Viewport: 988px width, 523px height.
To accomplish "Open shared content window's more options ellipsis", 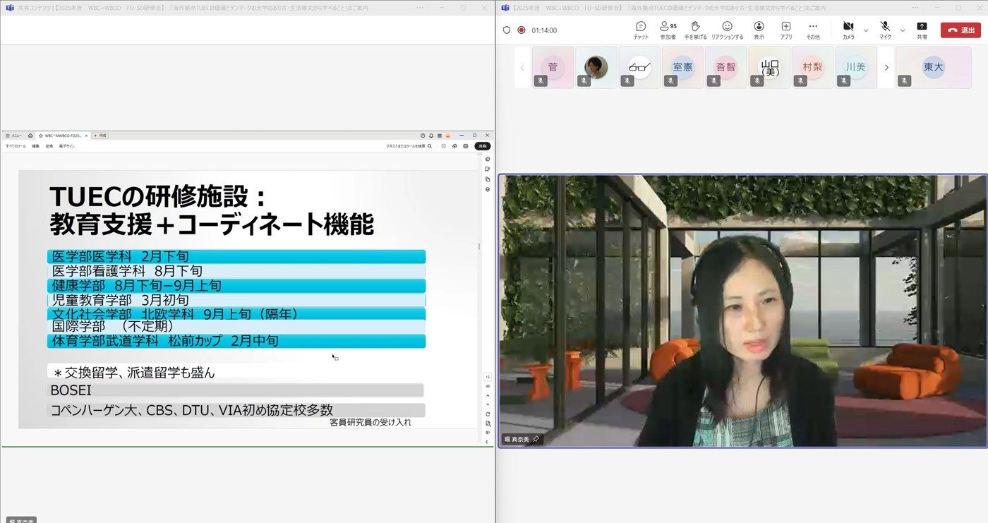I will coord(421,7).
